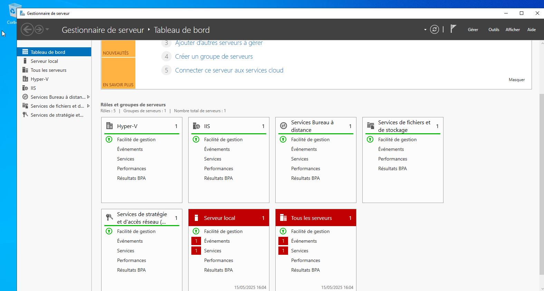544x291 pixels.
Task: Open Performances in Services de stratégie tile
Action: (131, 260)
